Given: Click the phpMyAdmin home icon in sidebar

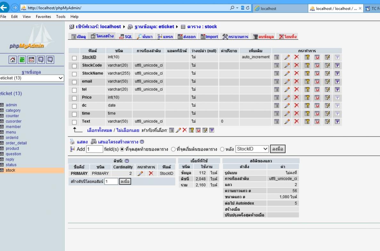Looking at the screenshot, I should click(12, 59).
